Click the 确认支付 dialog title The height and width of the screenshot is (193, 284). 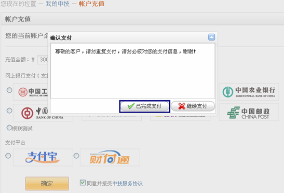coord(61,38)
